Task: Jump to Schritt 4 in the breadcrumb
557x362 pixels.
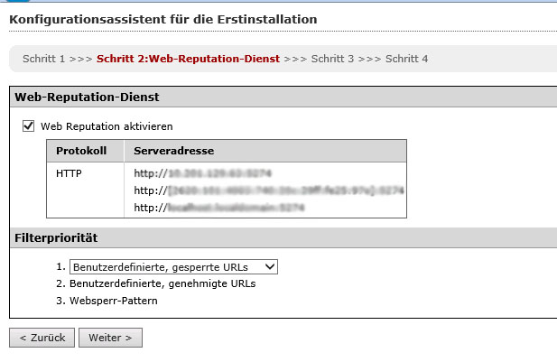Action: pyautogui.click(x=406, y=59)
